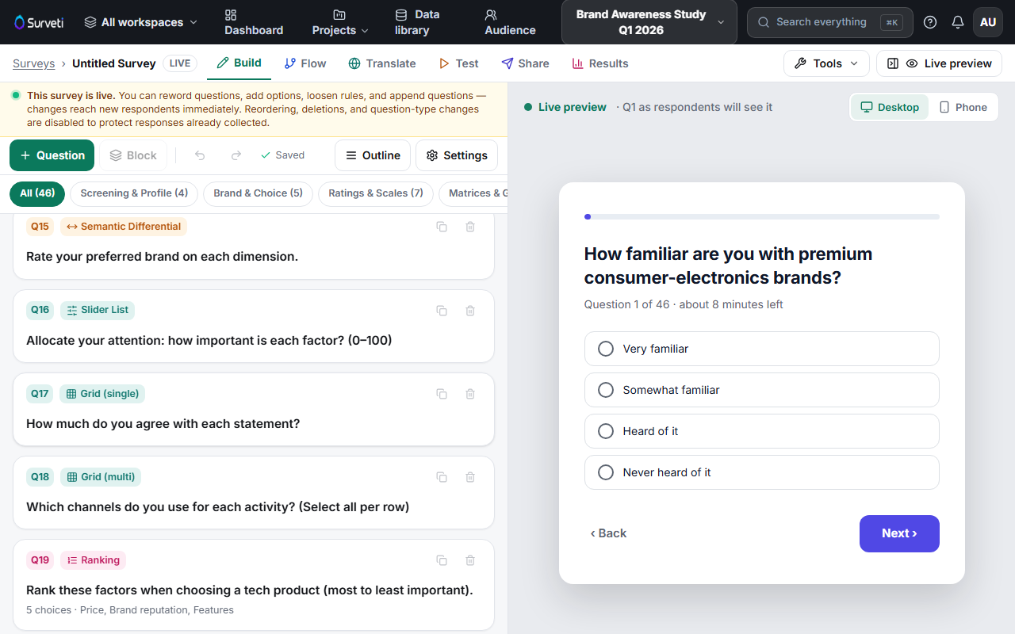Screen dimensions: 1015x634
Task: Select the Very familiar radio option
Action: [761, 349]
